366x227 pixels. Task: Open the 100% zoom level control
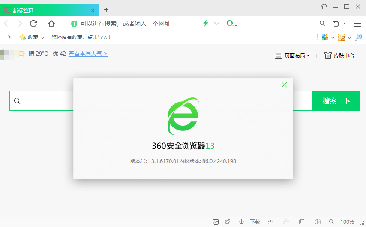point(347,221)
